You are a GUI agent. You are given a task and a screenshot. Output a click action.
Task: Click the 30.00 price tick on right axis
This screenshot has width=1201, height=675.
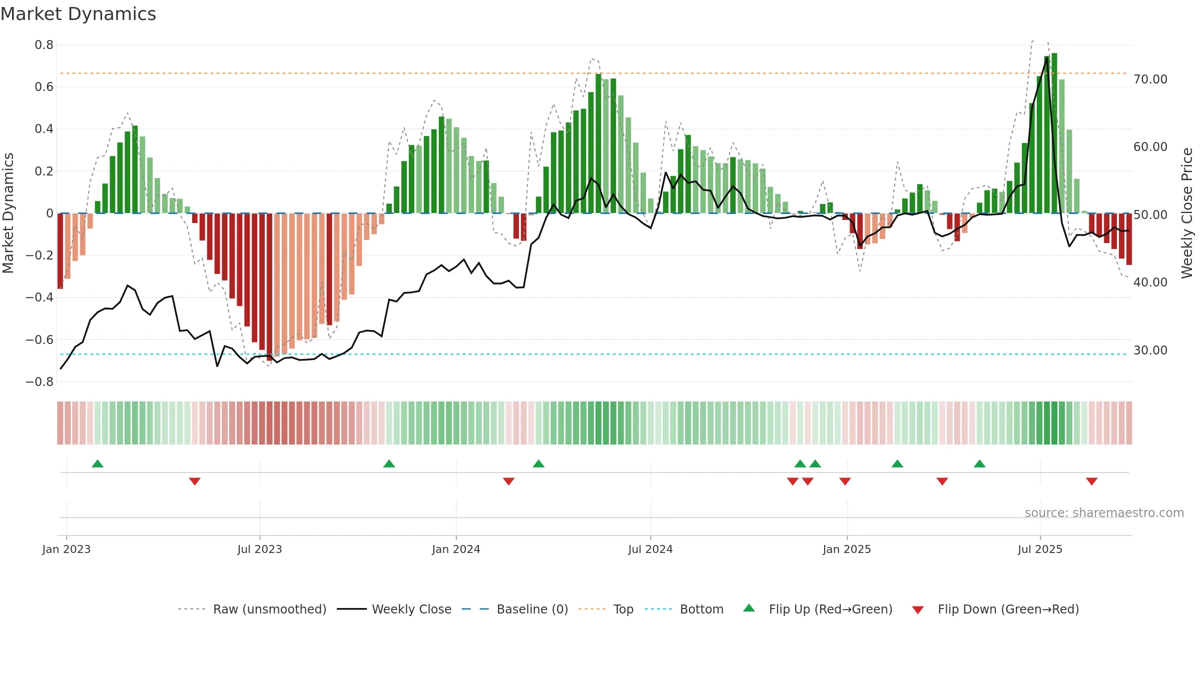point(1150,350)
